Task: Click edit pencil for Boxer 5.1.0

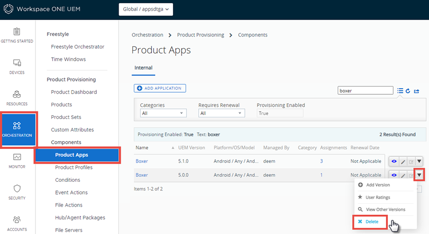Action: (x=403, y=162)
